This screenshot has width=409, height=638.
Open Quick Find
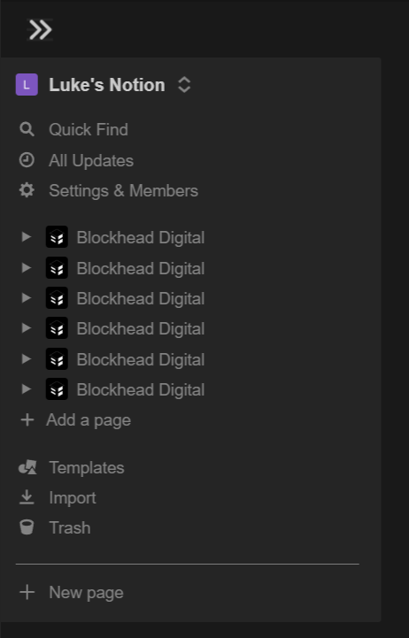pyautogui.click(x=89, y=130)
